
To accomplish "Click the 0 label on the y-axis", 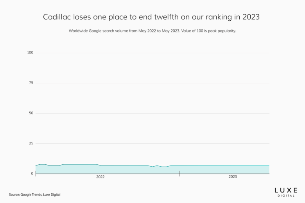I will point(32,173).
